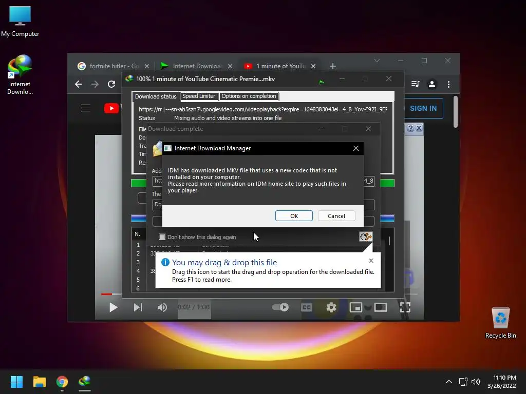
Task: Close the IDM download panel on video
Action: [x=419, y=128]
